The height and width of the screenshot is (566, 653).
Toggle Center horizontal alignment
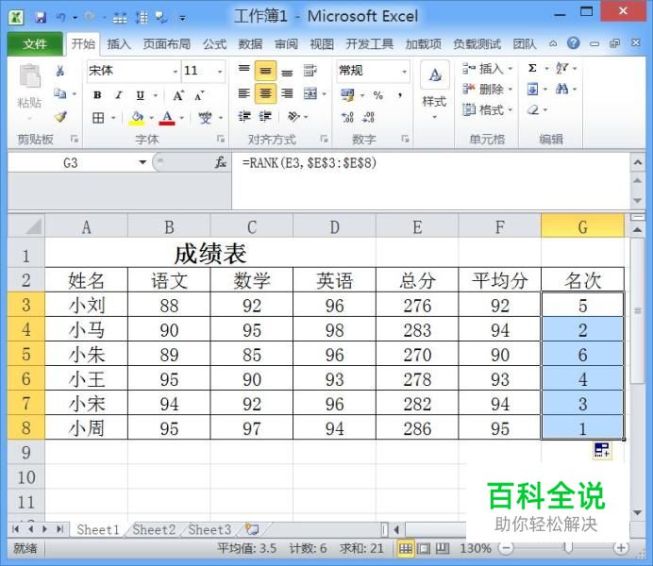pyautogui.click(x=265, y=93)
